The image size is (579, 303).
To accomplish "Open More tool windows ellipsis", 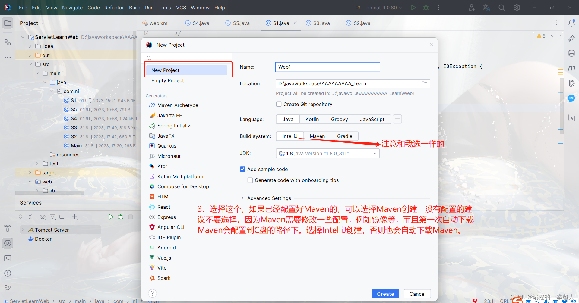I will point(8,57).
